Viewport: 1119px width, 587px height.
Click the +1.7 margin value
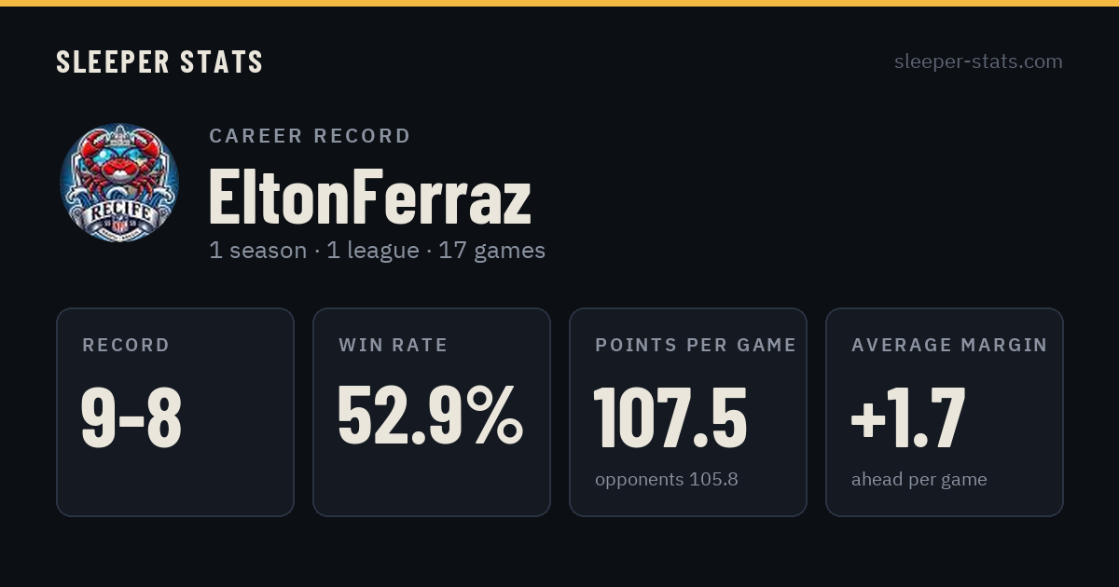(908, 416)
